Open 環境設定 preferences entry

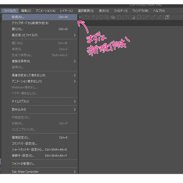[40, 137]
